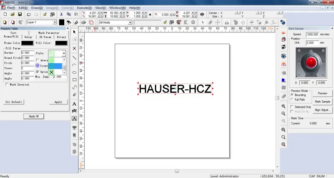Select the boxed A text tool
334x178 pixels.
point(74,119)
